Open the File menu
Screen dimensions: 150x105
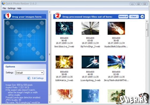pyautogui.click(x=4, y=8)
